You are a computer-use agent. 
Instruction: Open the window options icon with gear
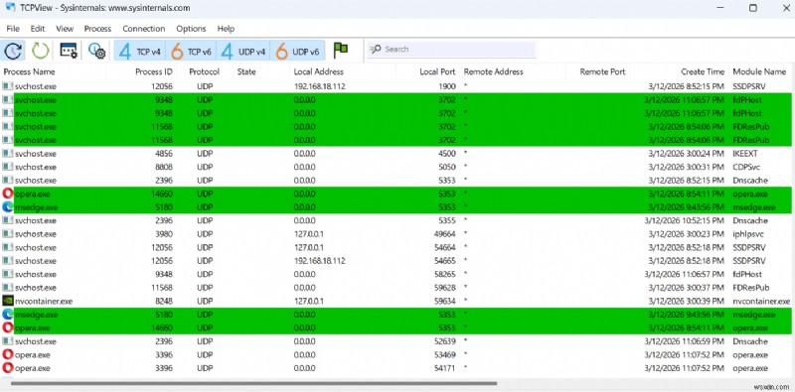(69, 51)
